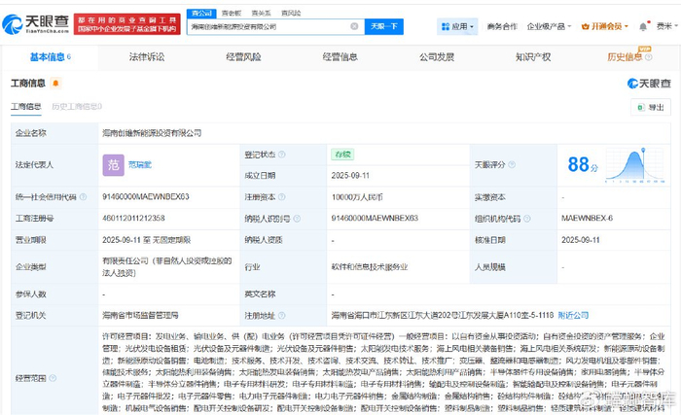Expand the 企业级产品 dropdown
This screenshot has height=415, width=681.
tap(549, 26)
